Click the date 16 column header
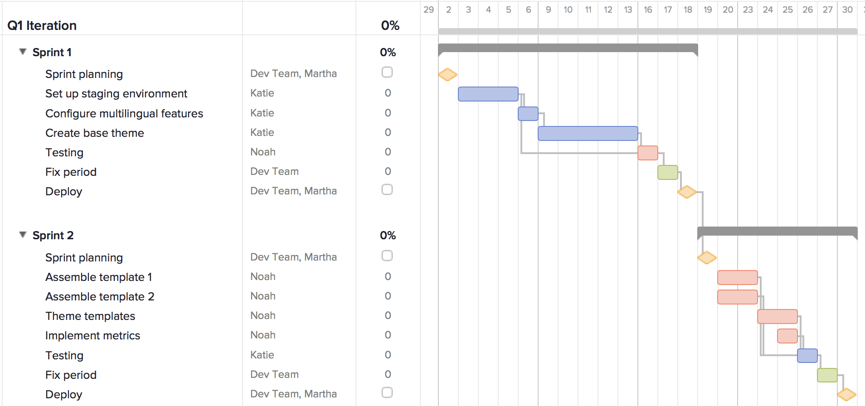865x406 pixels. 648,9
